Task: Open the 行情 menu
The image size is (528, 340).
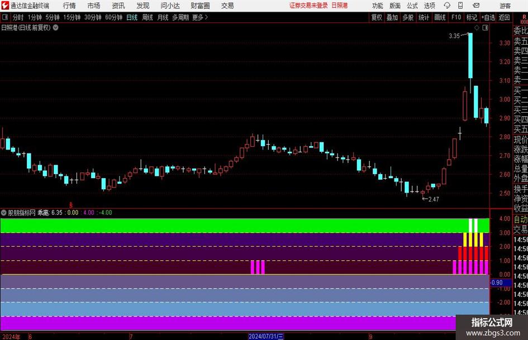Action: [69, 6]
